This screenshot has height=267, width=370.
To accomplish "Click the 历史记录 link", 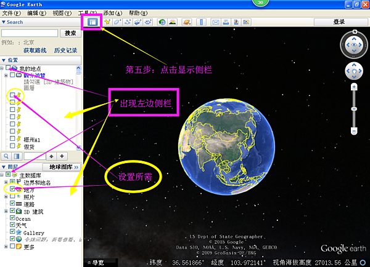I will point(65,50).
